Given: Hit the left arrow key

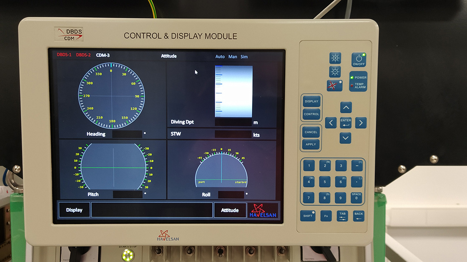Looking at the screenshot, I should [x=331, y=123].
